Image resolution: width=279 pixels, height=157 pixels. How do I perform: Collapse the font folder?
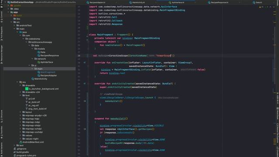[20, 96]
